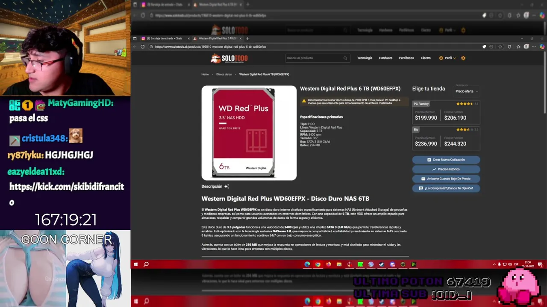Screen dimensions: 547x307
Task: Click the shopping tag icon in address bar
Action: click(484, 46)
